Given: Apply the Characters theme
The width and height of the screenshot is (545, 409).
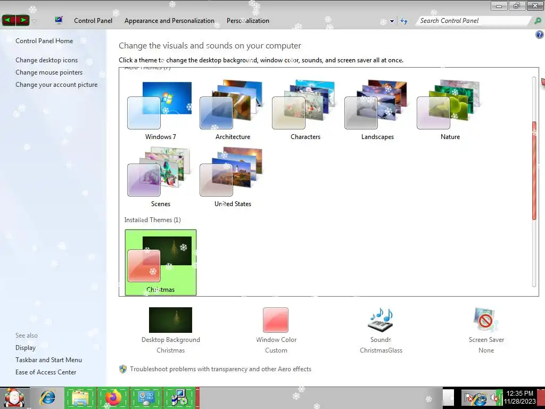Looking at the screenshot, I should point(305,110).
